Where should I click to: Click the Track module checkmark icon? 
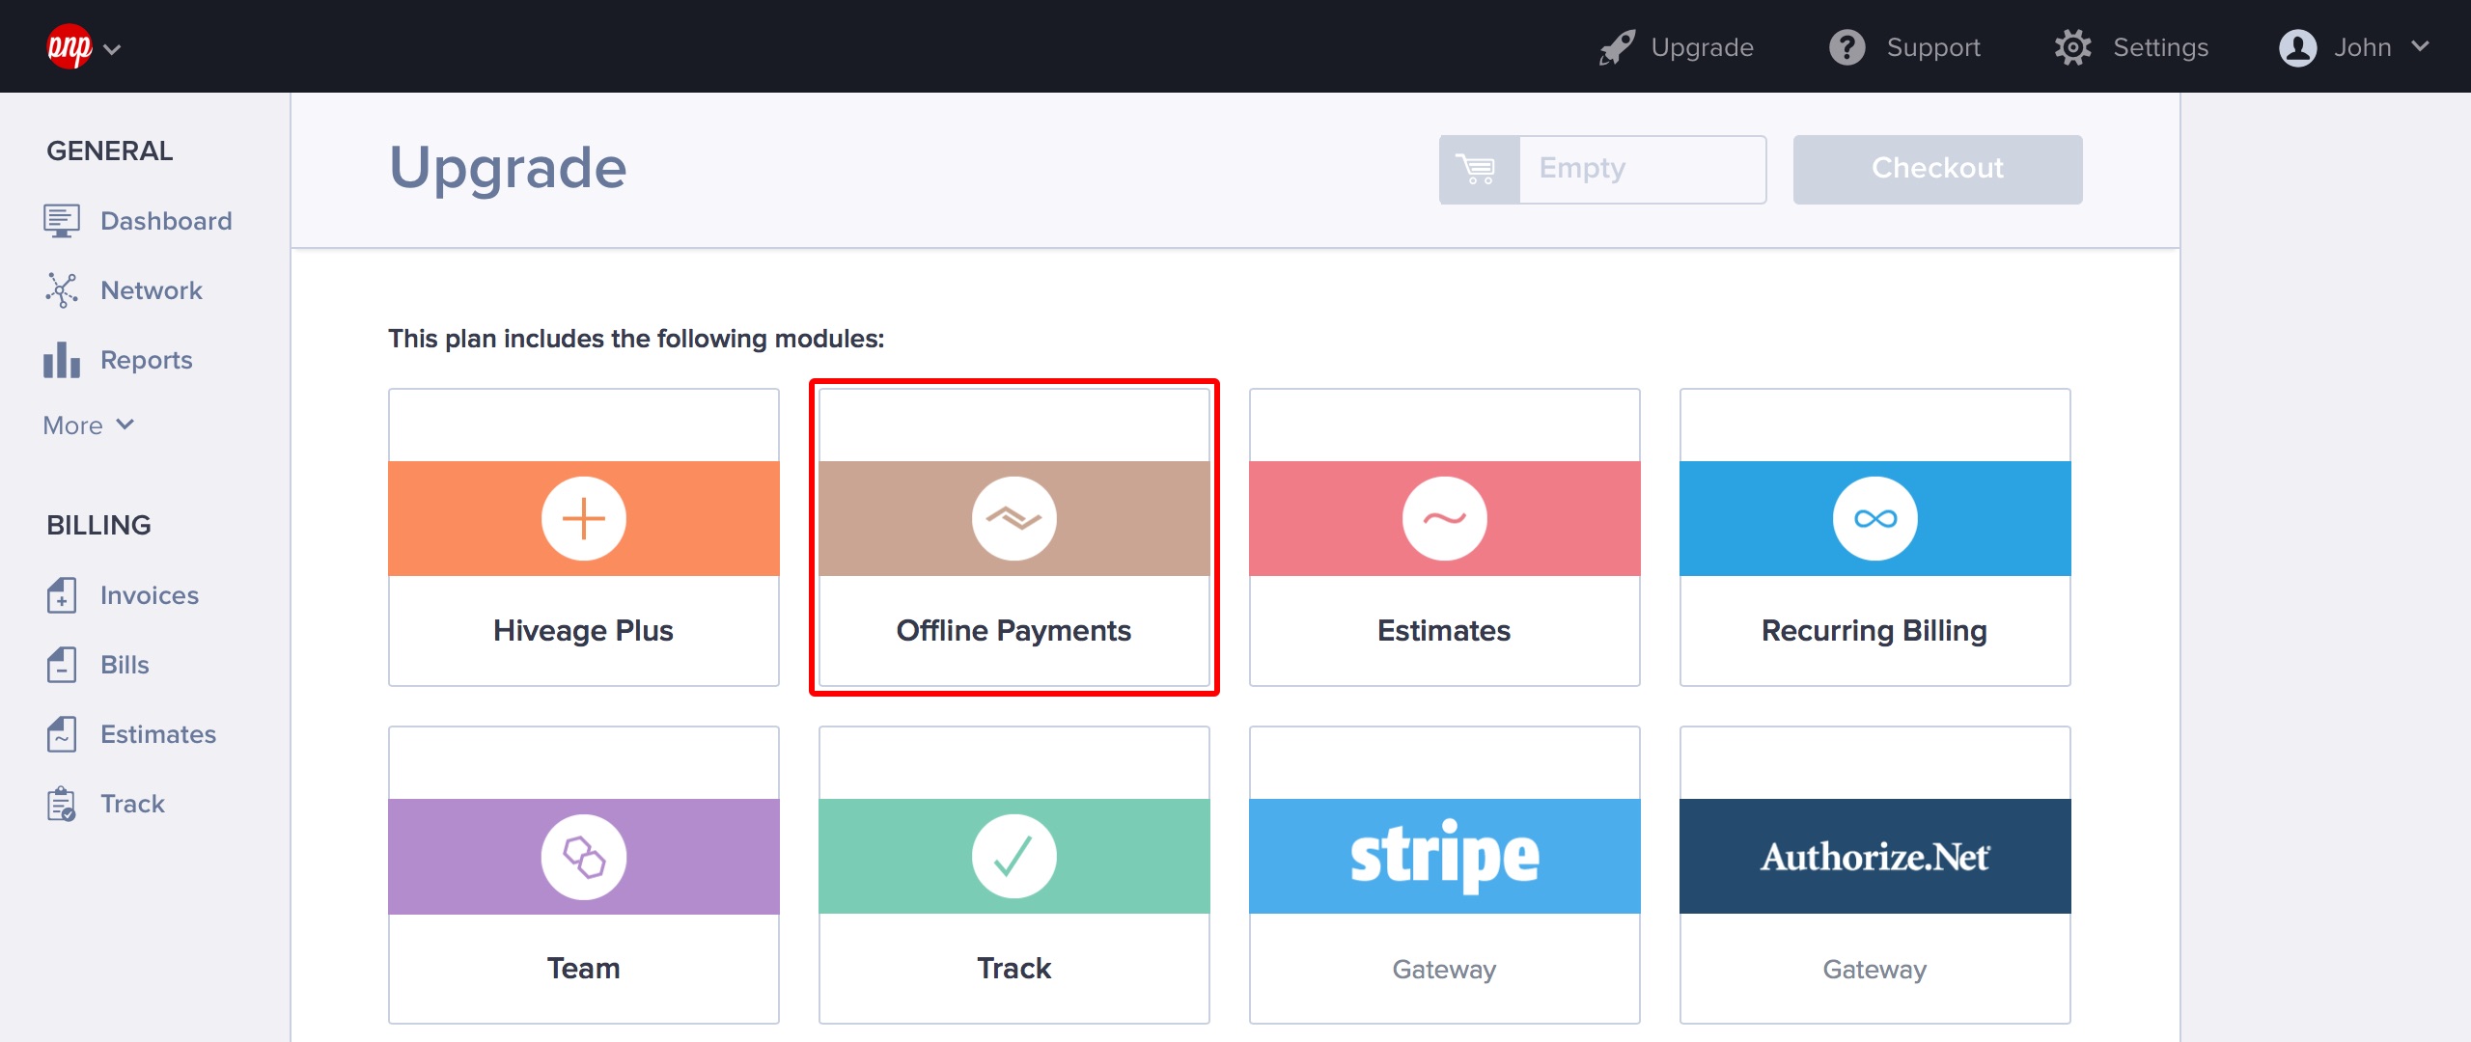pos(1013,857)
